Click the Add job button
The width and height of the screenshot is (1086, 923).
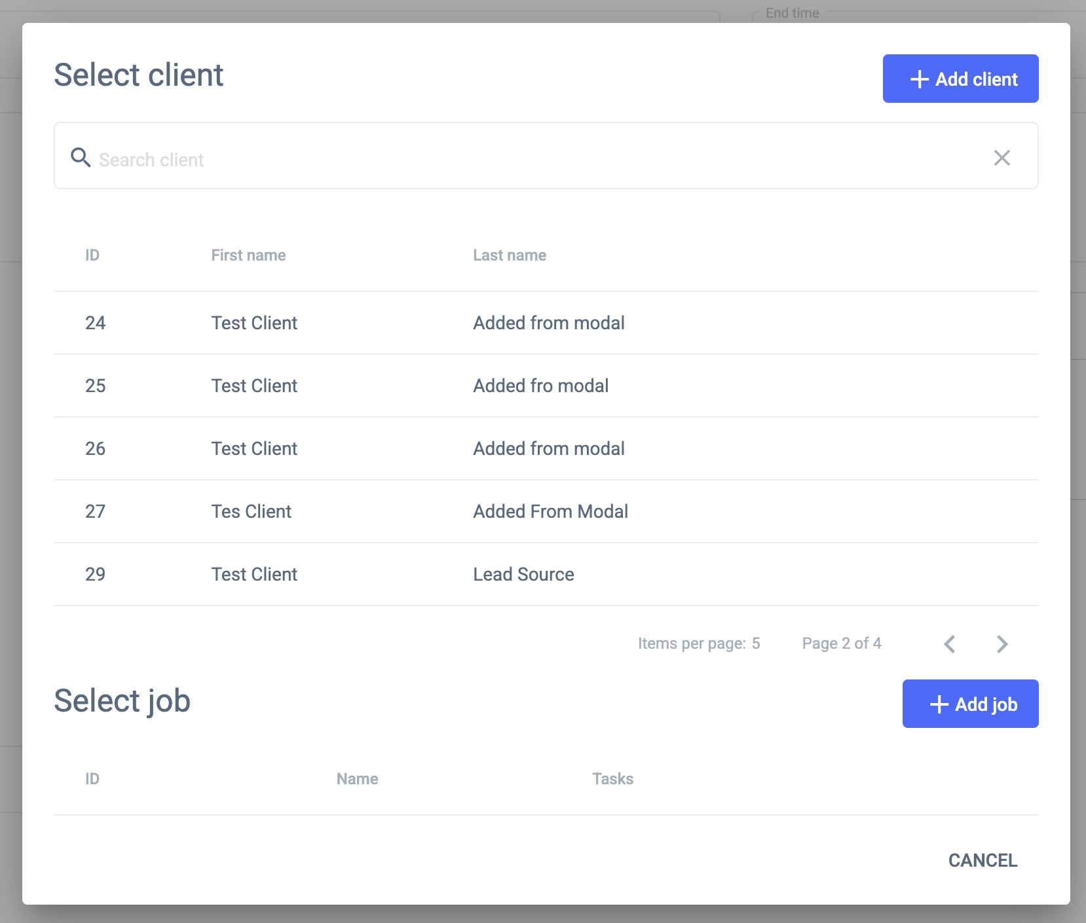(x=970, y=704)
